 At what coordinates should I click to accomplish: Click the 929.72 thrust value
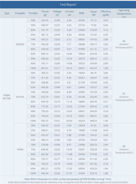45,121
